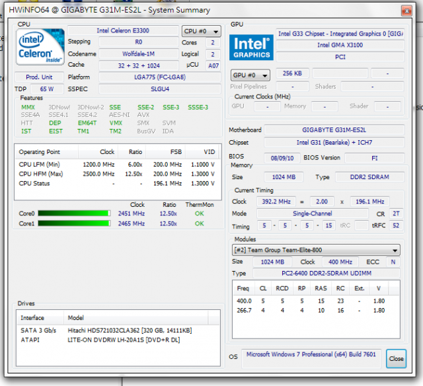This screenshot has height=386, width=423.
Task: Click the RAS column header
Action: (x=321, y=288)
